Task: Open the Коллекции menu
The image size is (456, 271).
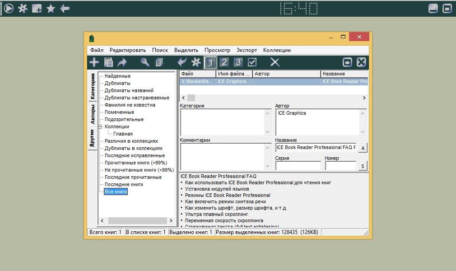Action: pyautogui.click(x=277, y=50)
